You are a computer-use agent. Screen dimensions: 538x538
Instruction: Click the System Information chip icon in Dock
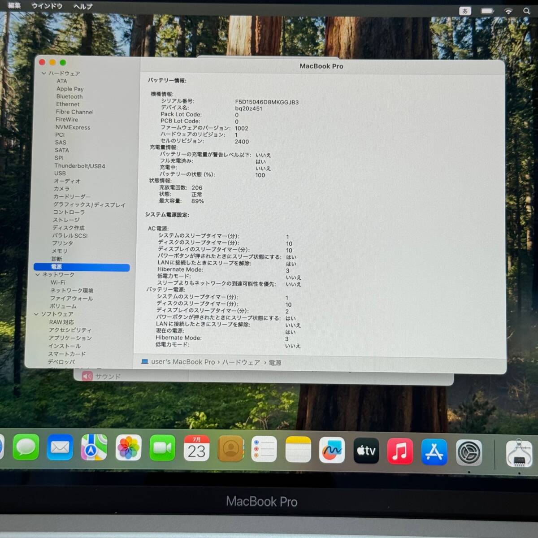click(x=519, y=453)
